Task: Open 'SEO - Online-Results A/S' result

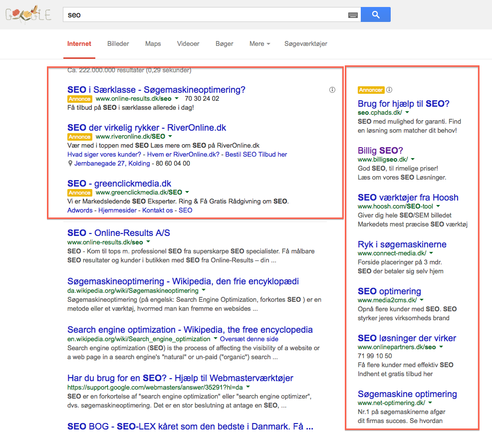Action: 119,233
